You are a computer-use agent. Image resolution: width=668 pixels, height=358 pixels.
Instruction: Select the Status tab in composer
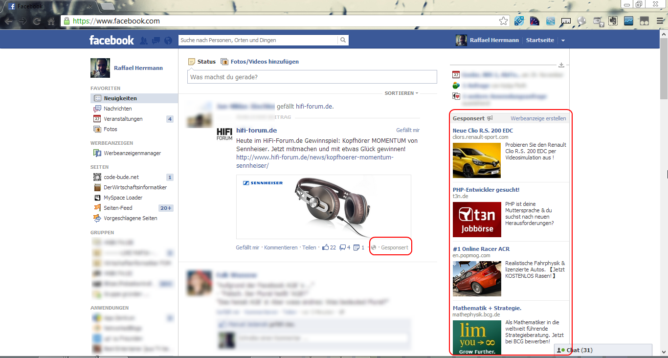(202, 62)
